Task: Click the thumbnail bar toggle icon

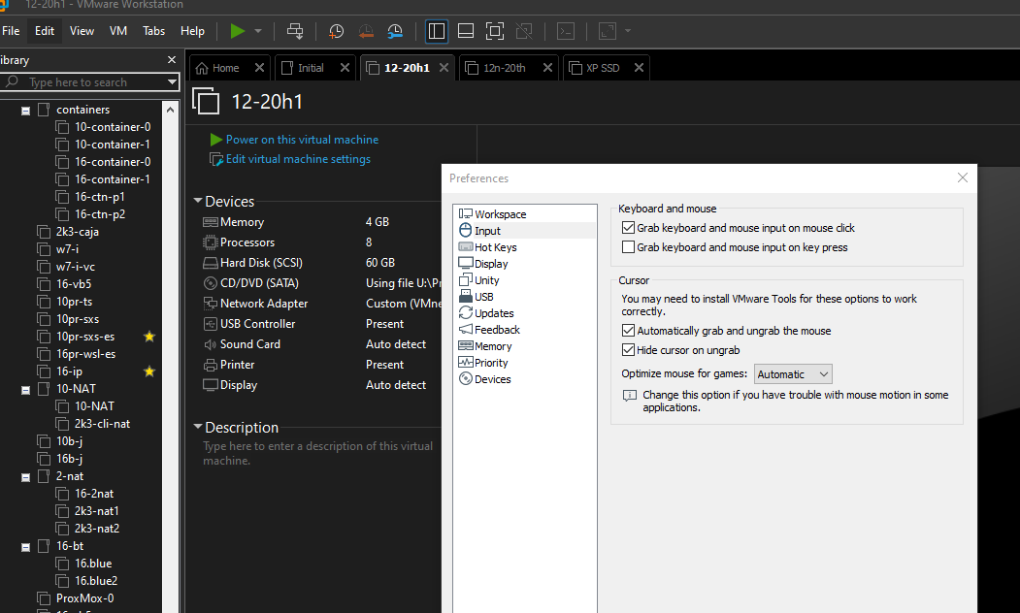Action: click(466, 31)
